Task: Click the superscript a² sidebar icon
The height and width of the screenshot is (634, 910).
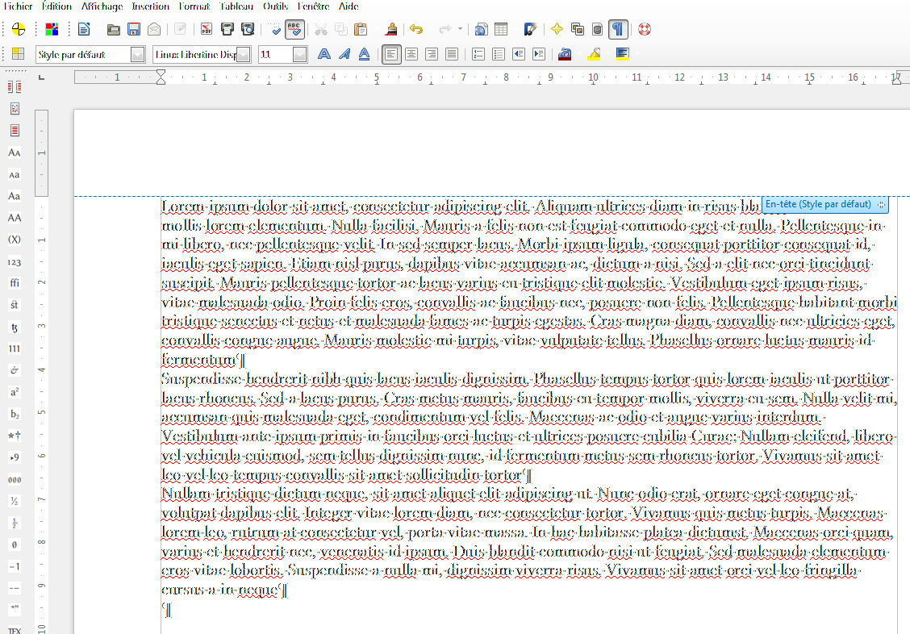Action: (x=15, y=392)
